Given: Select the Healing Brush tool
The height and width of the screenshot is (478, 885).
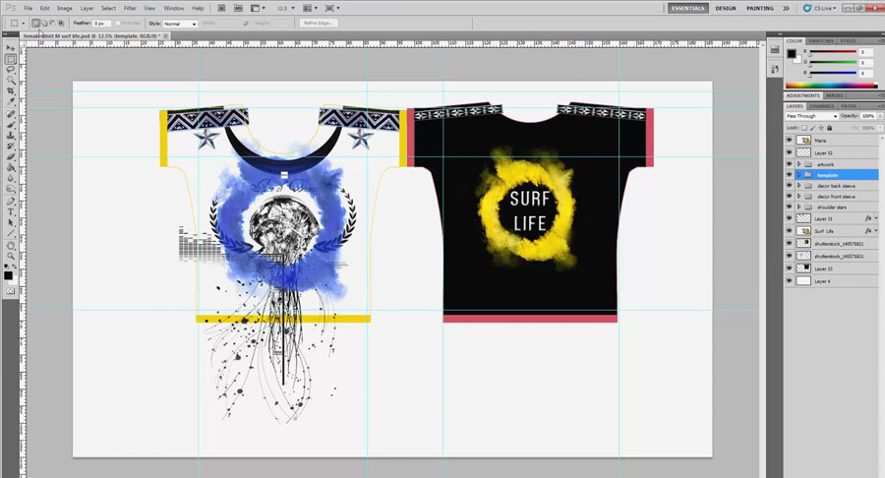Looking at the screenshot, I should pyautogui.click(x=11, y=114).
